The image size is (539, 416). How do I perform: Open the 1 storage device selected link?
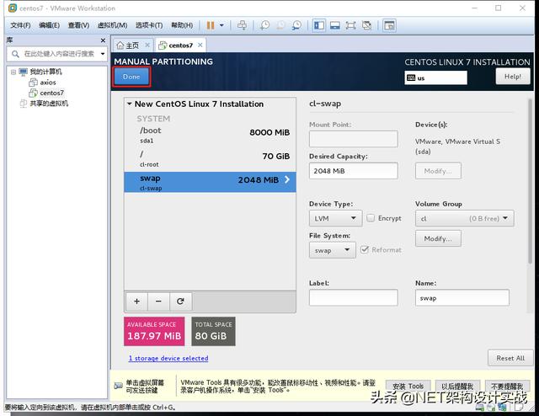coord(168,358)
